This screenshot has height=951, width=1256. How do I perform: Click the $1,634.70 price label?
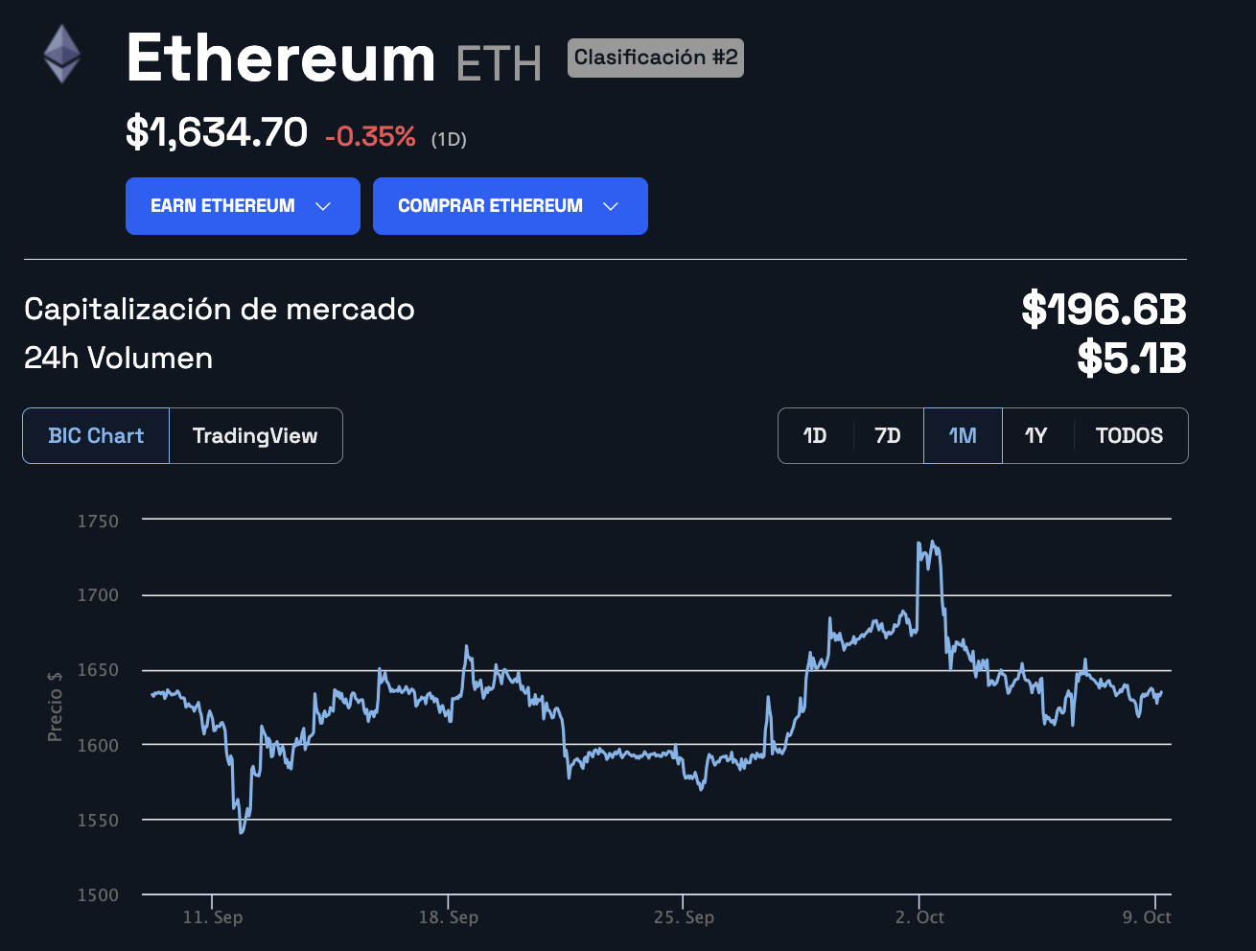pyautogui.click(x=214, y=132)
